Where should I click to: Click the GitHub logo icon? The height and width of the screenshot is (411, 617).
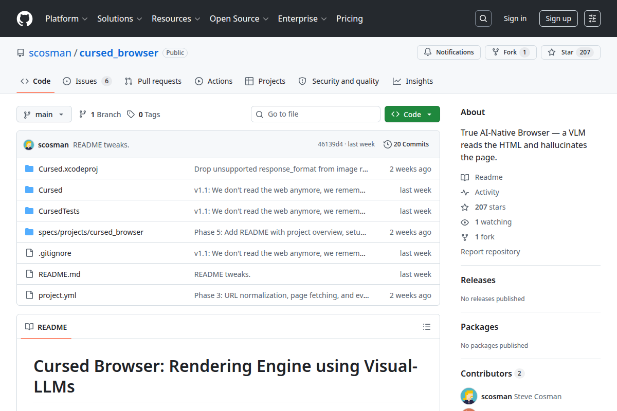pos(25,18)
